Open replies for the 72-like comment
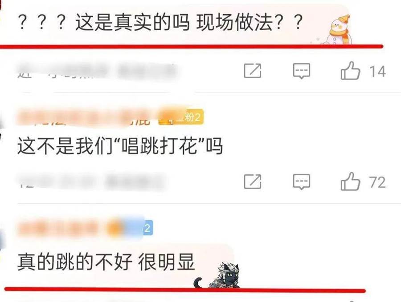Image resolution: width=401 pixels, height=302 pixels. [302, 182]
